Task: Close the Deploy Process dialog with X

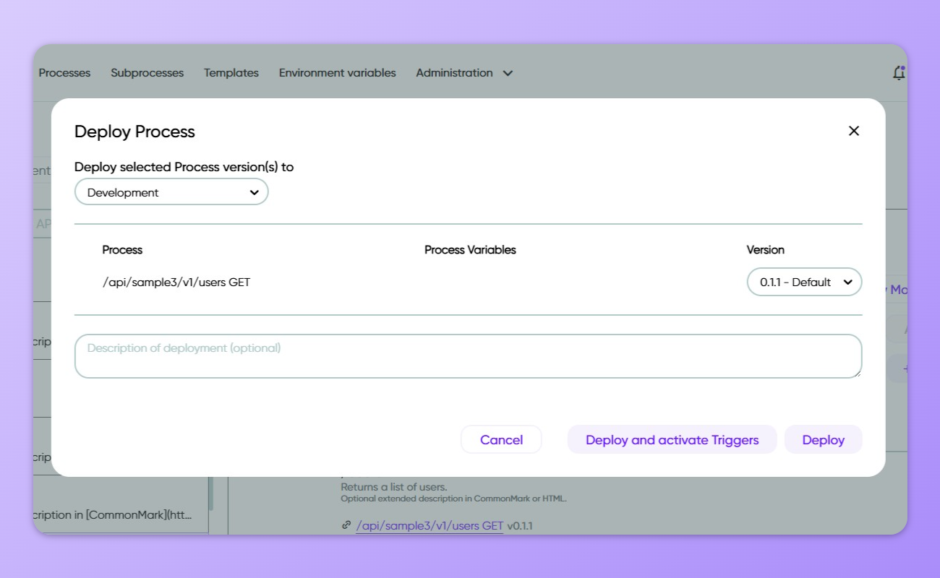Action: point(853,131)
